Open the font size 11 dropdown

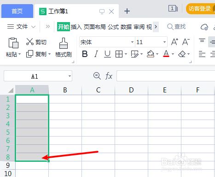(x=164, y=42)
